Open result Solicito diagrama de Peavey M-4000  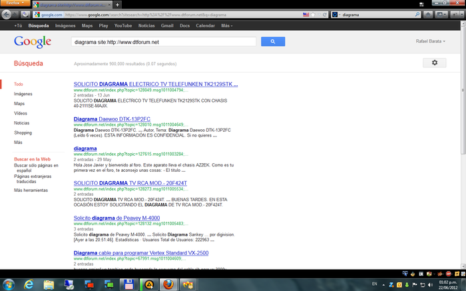pos(116,218)
